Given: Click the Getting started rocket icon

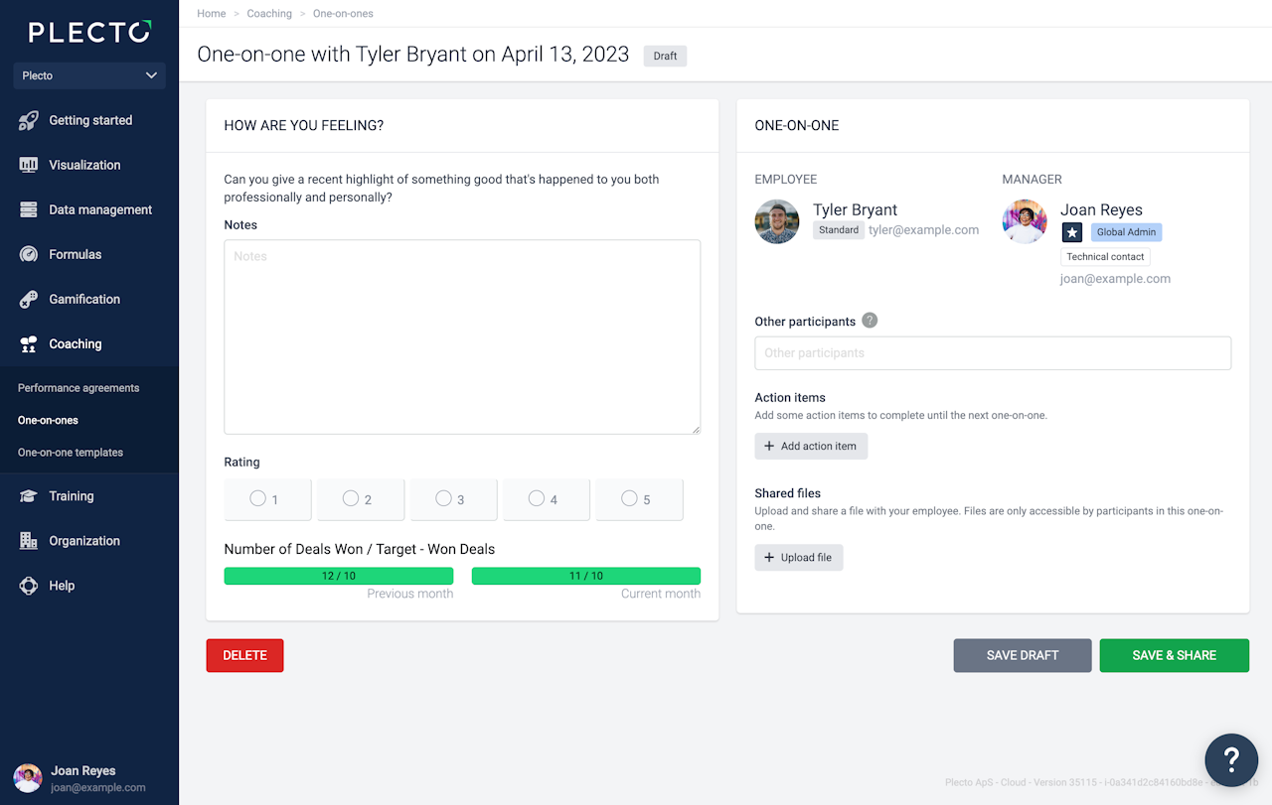Looking at the screenshot, I should 29,121.
